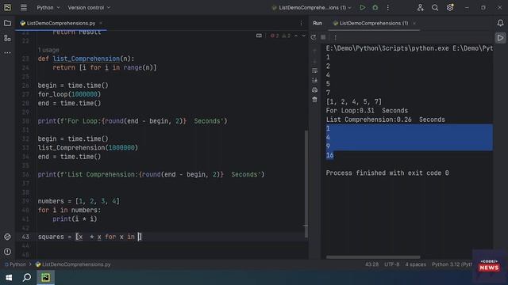The width and height of the screenshot is (508, 285).
Task: Click ListDemoComprehensions.py breadcrumb in status bar
Action: coord(73,264)
